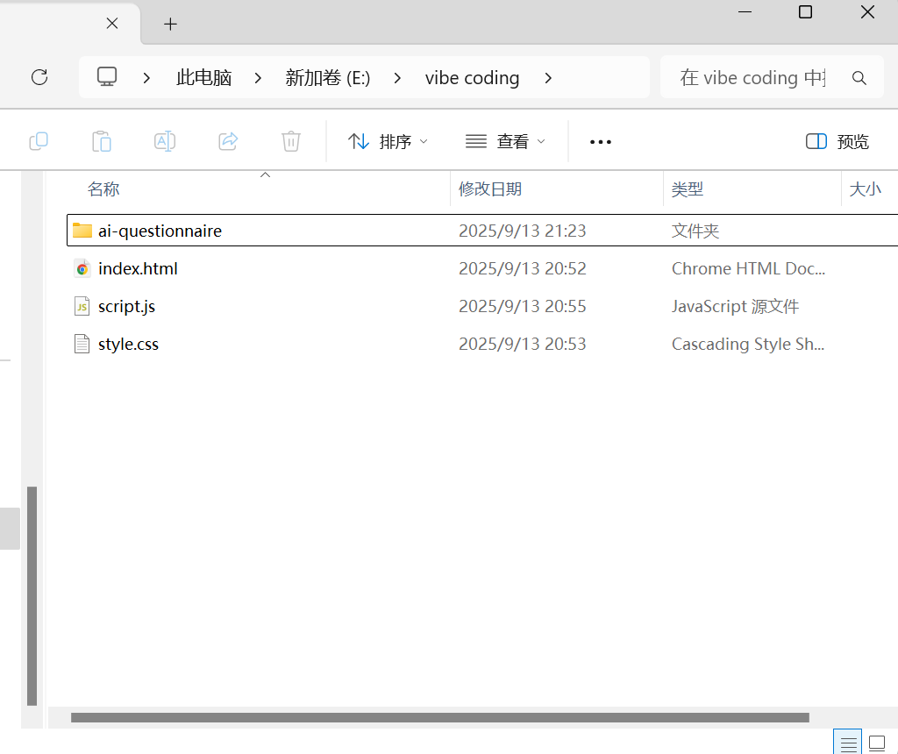Image resolution: width=898 pixels, height=754 pixels.
Task: Select the ai-questionnaire folder name
Action: pyautogui.click(x=160, y=231)
